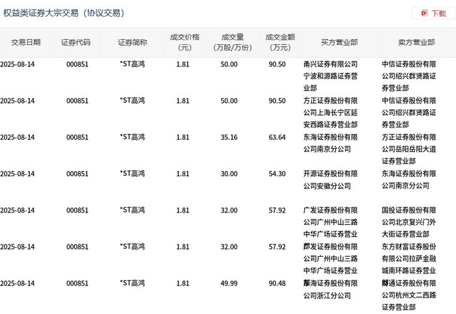Viewport: 456px width, 314px height.
Task: Click the 甬兴证券有限公司 buyer cell
Action: pos(330,76)
